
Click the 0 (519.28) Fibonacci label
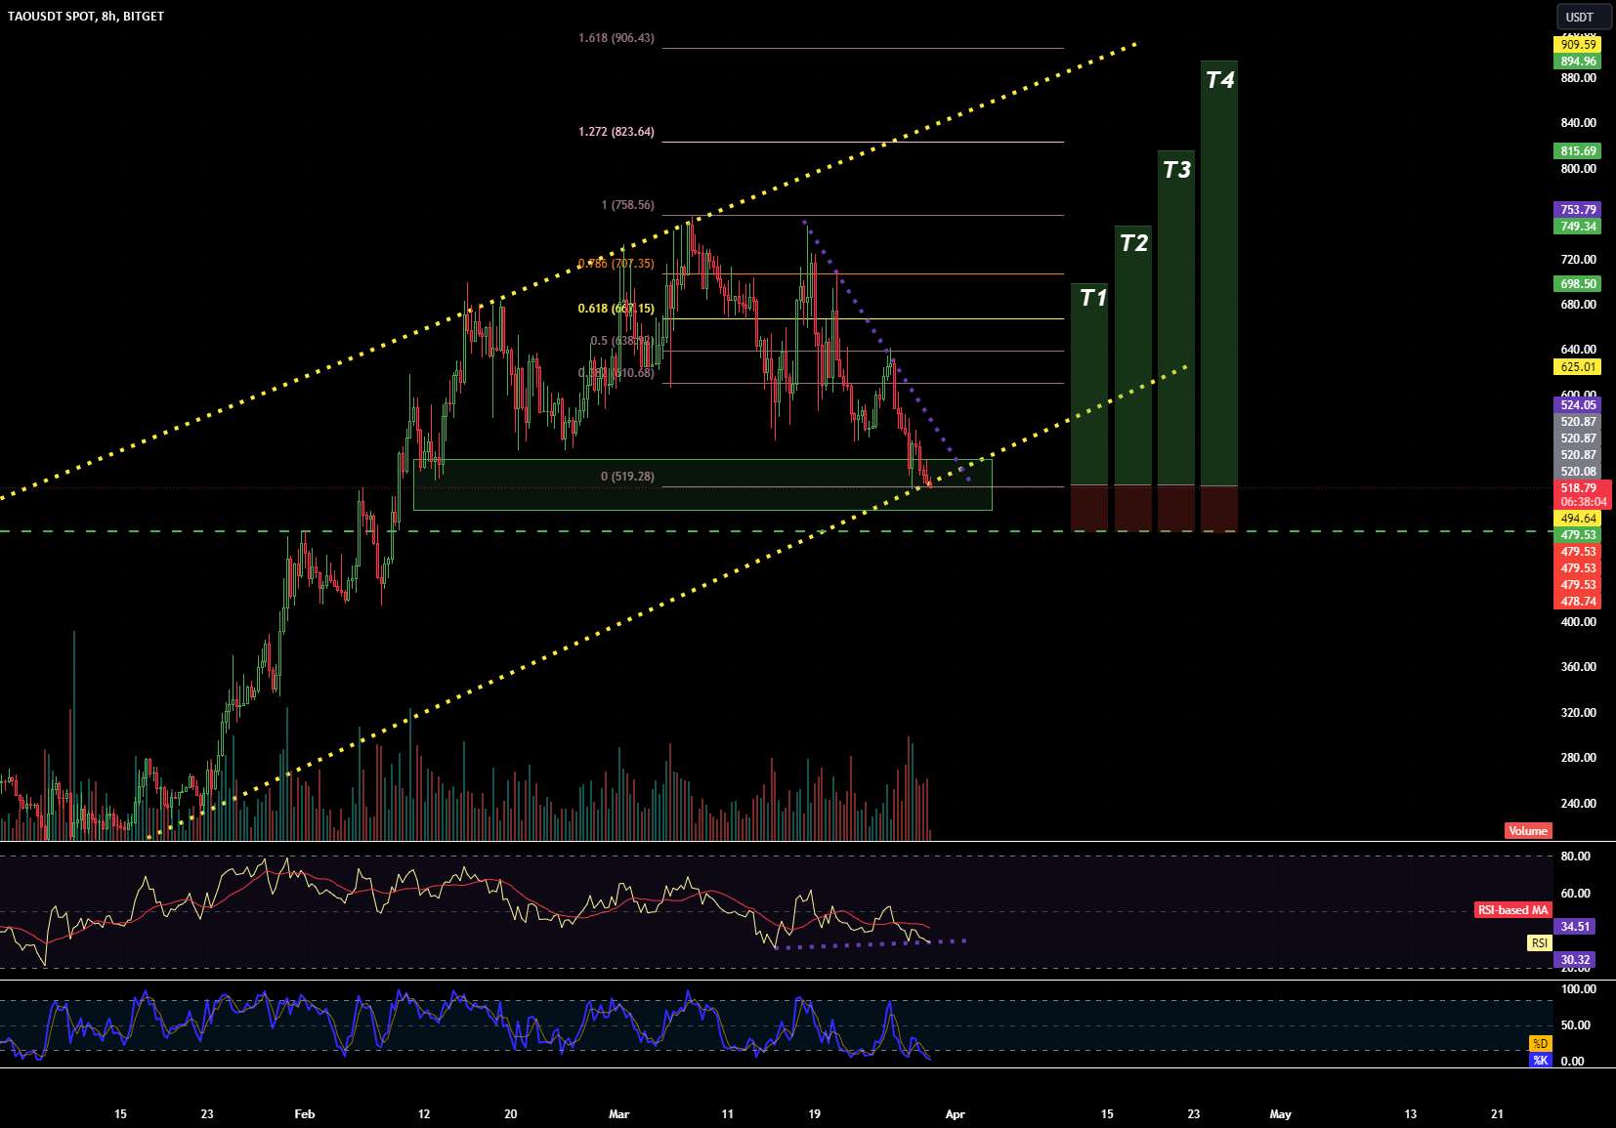point(628,477)
